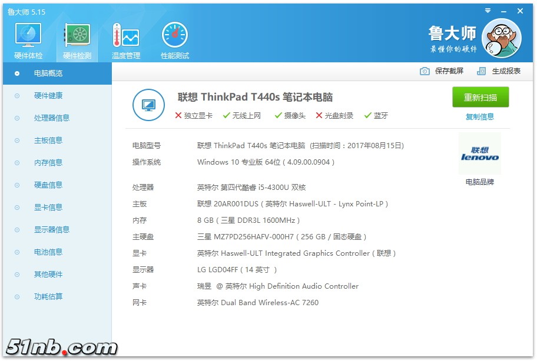Image resolution: width=537 pixels, height=361 pixels.
Task: Click the Dual Band Wireless-AC 7260 text
Action: coord(258,303)
